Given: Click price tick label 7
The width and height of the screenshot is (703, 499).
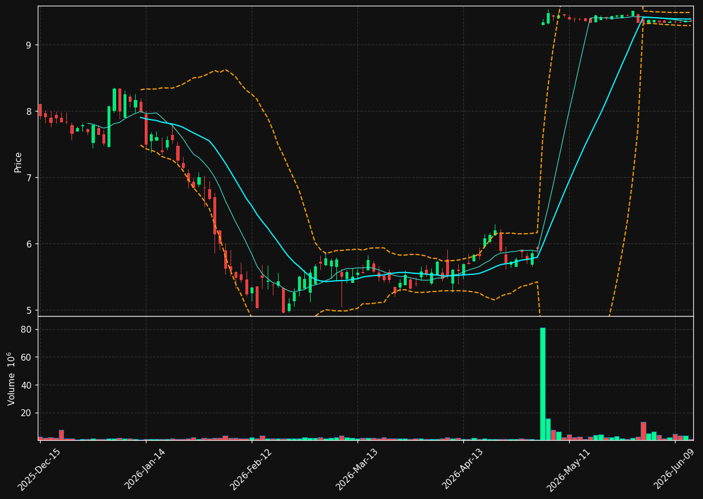Looking at the screenshot, I should 29,178.
